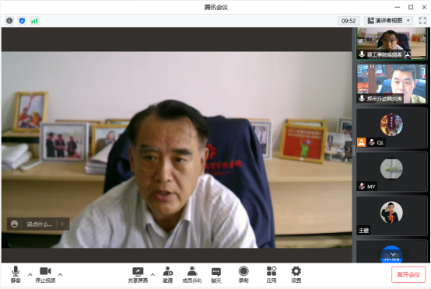This screenshot has width=431, height=289.
Task: Open the members list (68)
Action: [192, 275]
